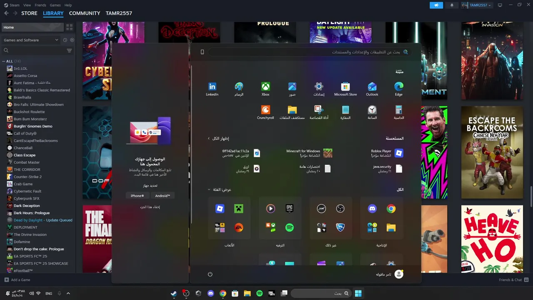The width and height of the screenshot is (533, 300).
Task: Open the Xbox pinned app
Action: pyautogui.click(x=266, y=89)
